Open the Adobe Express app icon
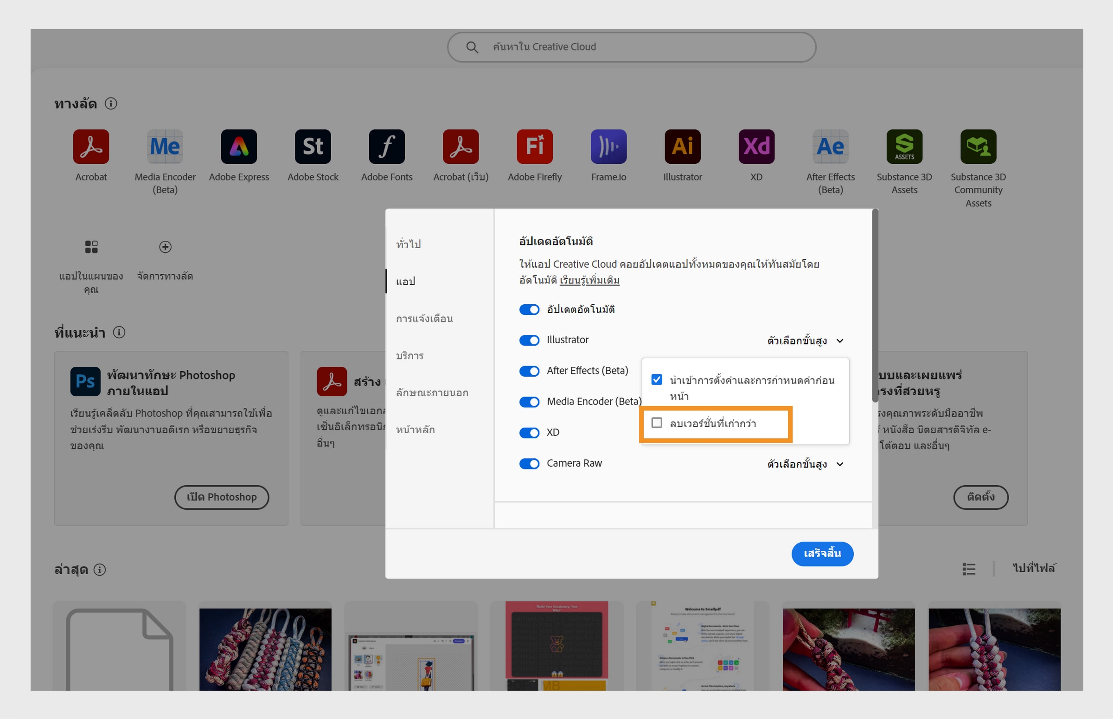This screenshot has width=1113, height=719. [x=238, y=147]
